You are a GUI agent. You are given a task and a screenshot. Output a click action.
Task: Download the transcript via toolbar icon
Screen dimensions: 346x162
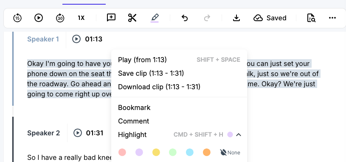(236, 18)
